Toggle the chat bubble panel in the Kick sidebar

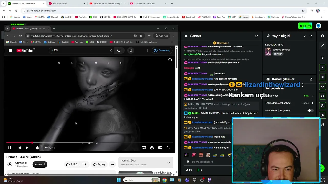[x=322, y=87]
